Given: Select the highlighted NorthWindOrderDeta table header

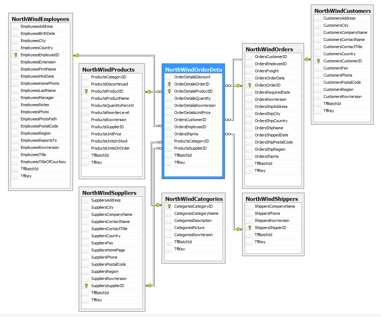Looking at the screenshot, I should pos(193,69).
